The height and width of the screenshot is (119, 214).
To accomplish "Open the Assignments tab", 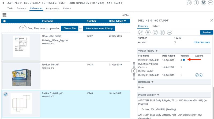I will click(x=53, y=8).
